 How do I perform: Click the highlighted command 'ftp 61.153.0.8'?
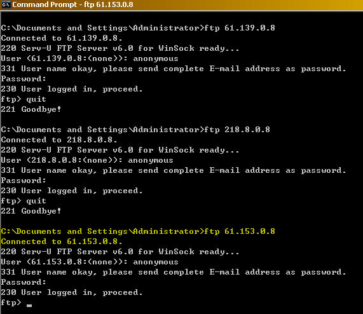click(240, 231)
